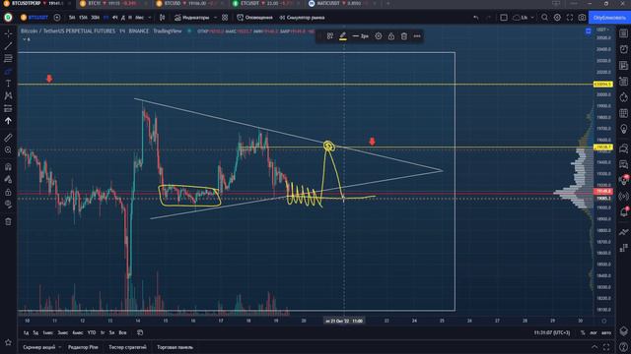Select the brush drawing tool in sidebar

pyautogui.click(x=8, y=72)
